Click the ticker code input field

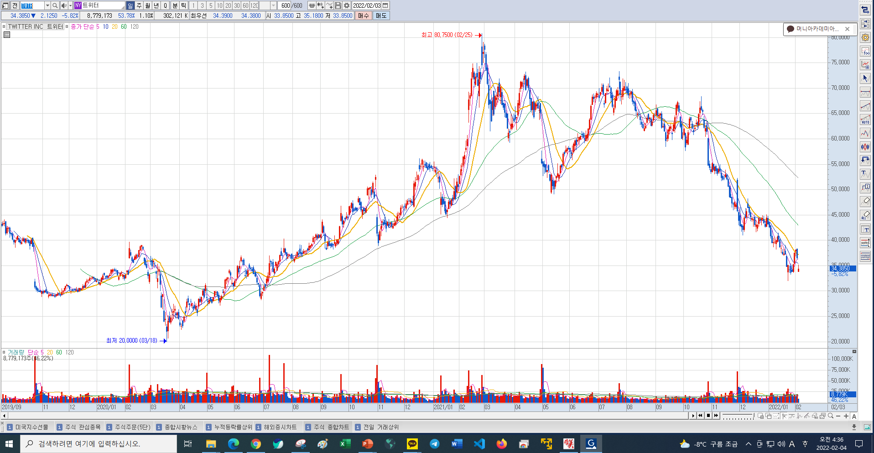click(32, 5)
